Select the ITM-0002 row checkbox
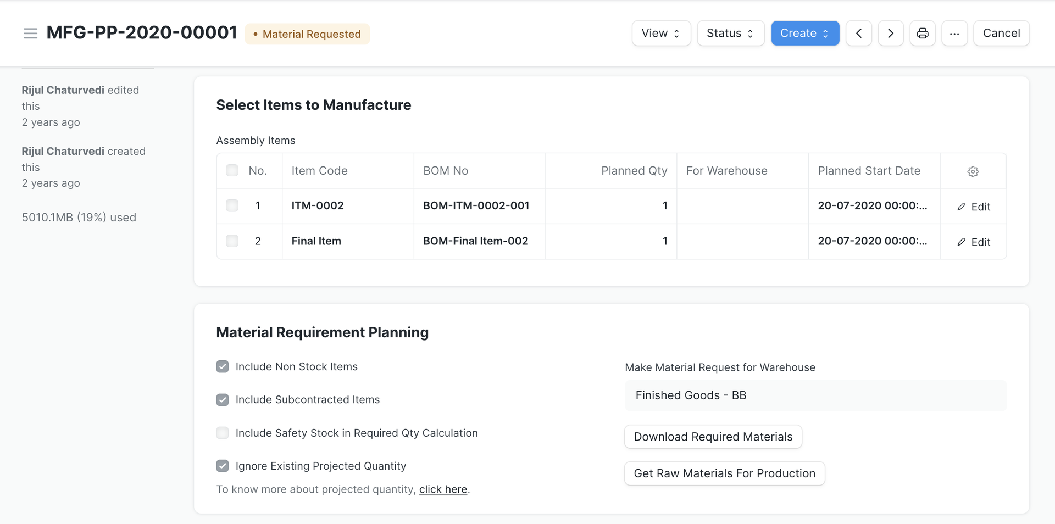The height and width of the screenshot is (524, 1055). (232, 205)
